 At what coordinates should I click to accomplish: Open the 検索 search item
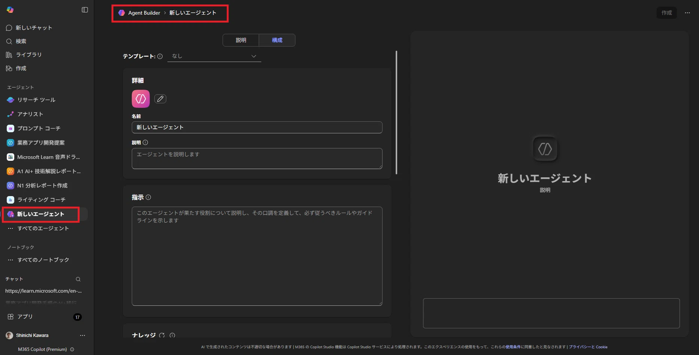[x=16, y=41]
